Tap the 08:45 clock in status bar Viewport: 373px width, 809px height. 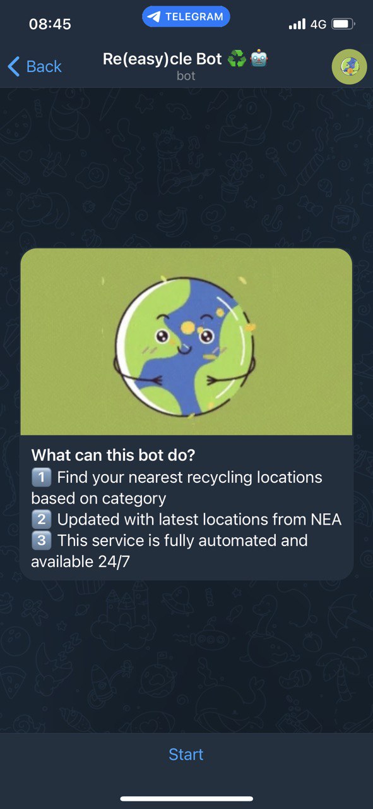point(50,25)
